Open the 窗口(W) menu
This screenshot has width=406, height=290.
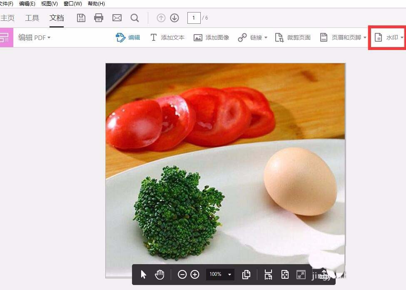point(73,4)
